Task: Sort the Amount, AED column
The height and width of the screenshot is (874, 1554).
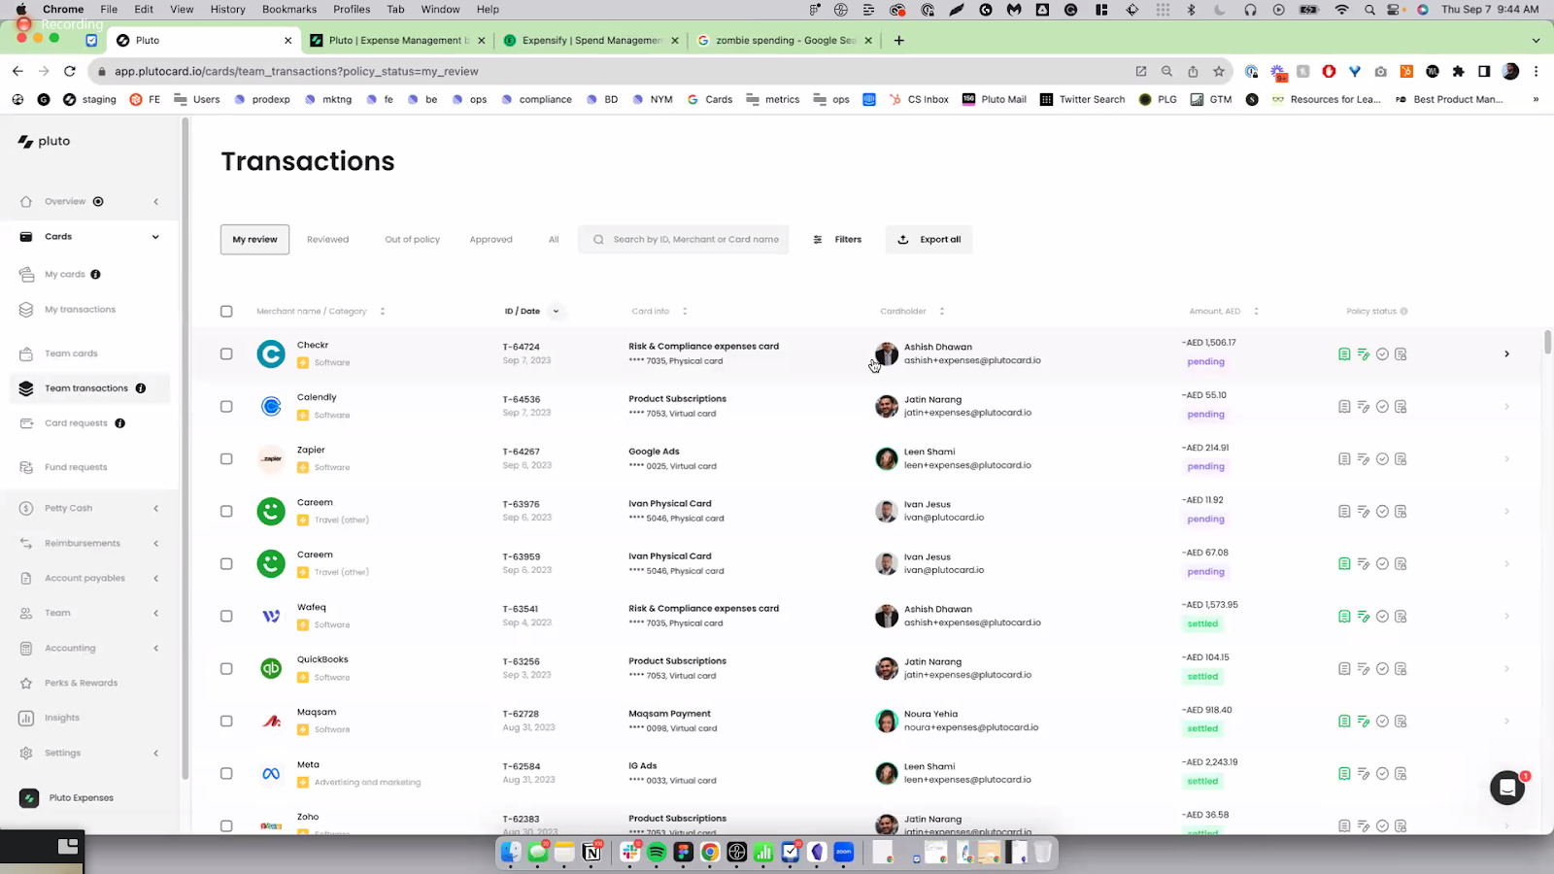Action: point(1256,312)
